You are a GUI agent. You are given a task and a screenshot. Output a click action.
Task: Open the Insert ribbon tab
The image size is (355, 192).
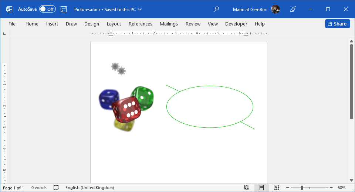coord(52,24)
